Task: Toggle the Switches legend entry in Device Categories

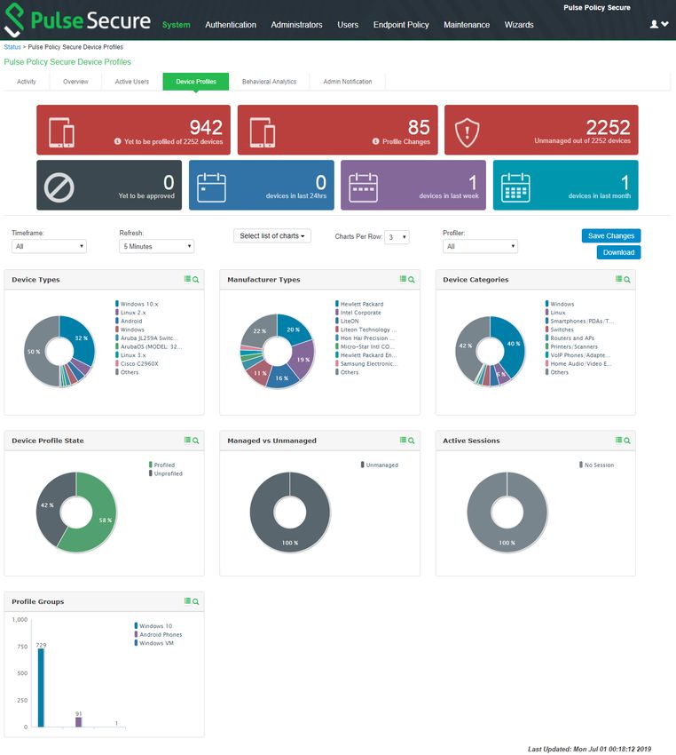Action: pyautogui.click(x=559, y=330)
